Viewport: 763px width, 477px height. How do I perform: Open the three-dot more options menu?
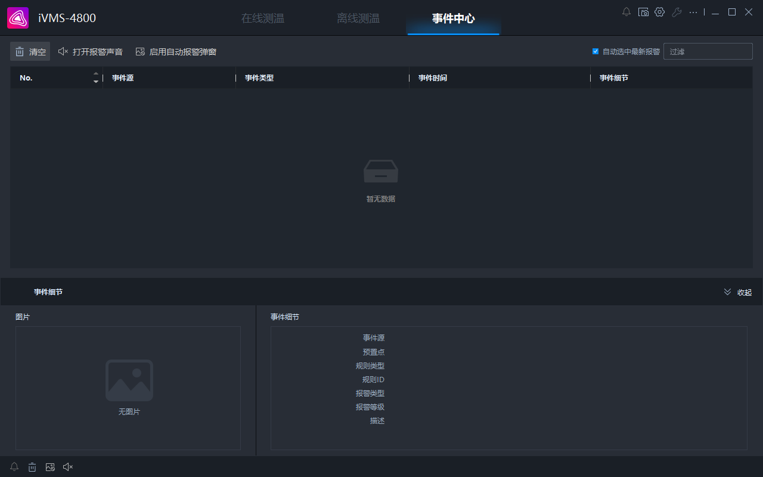pyautogui.click(x=693, y=12)
